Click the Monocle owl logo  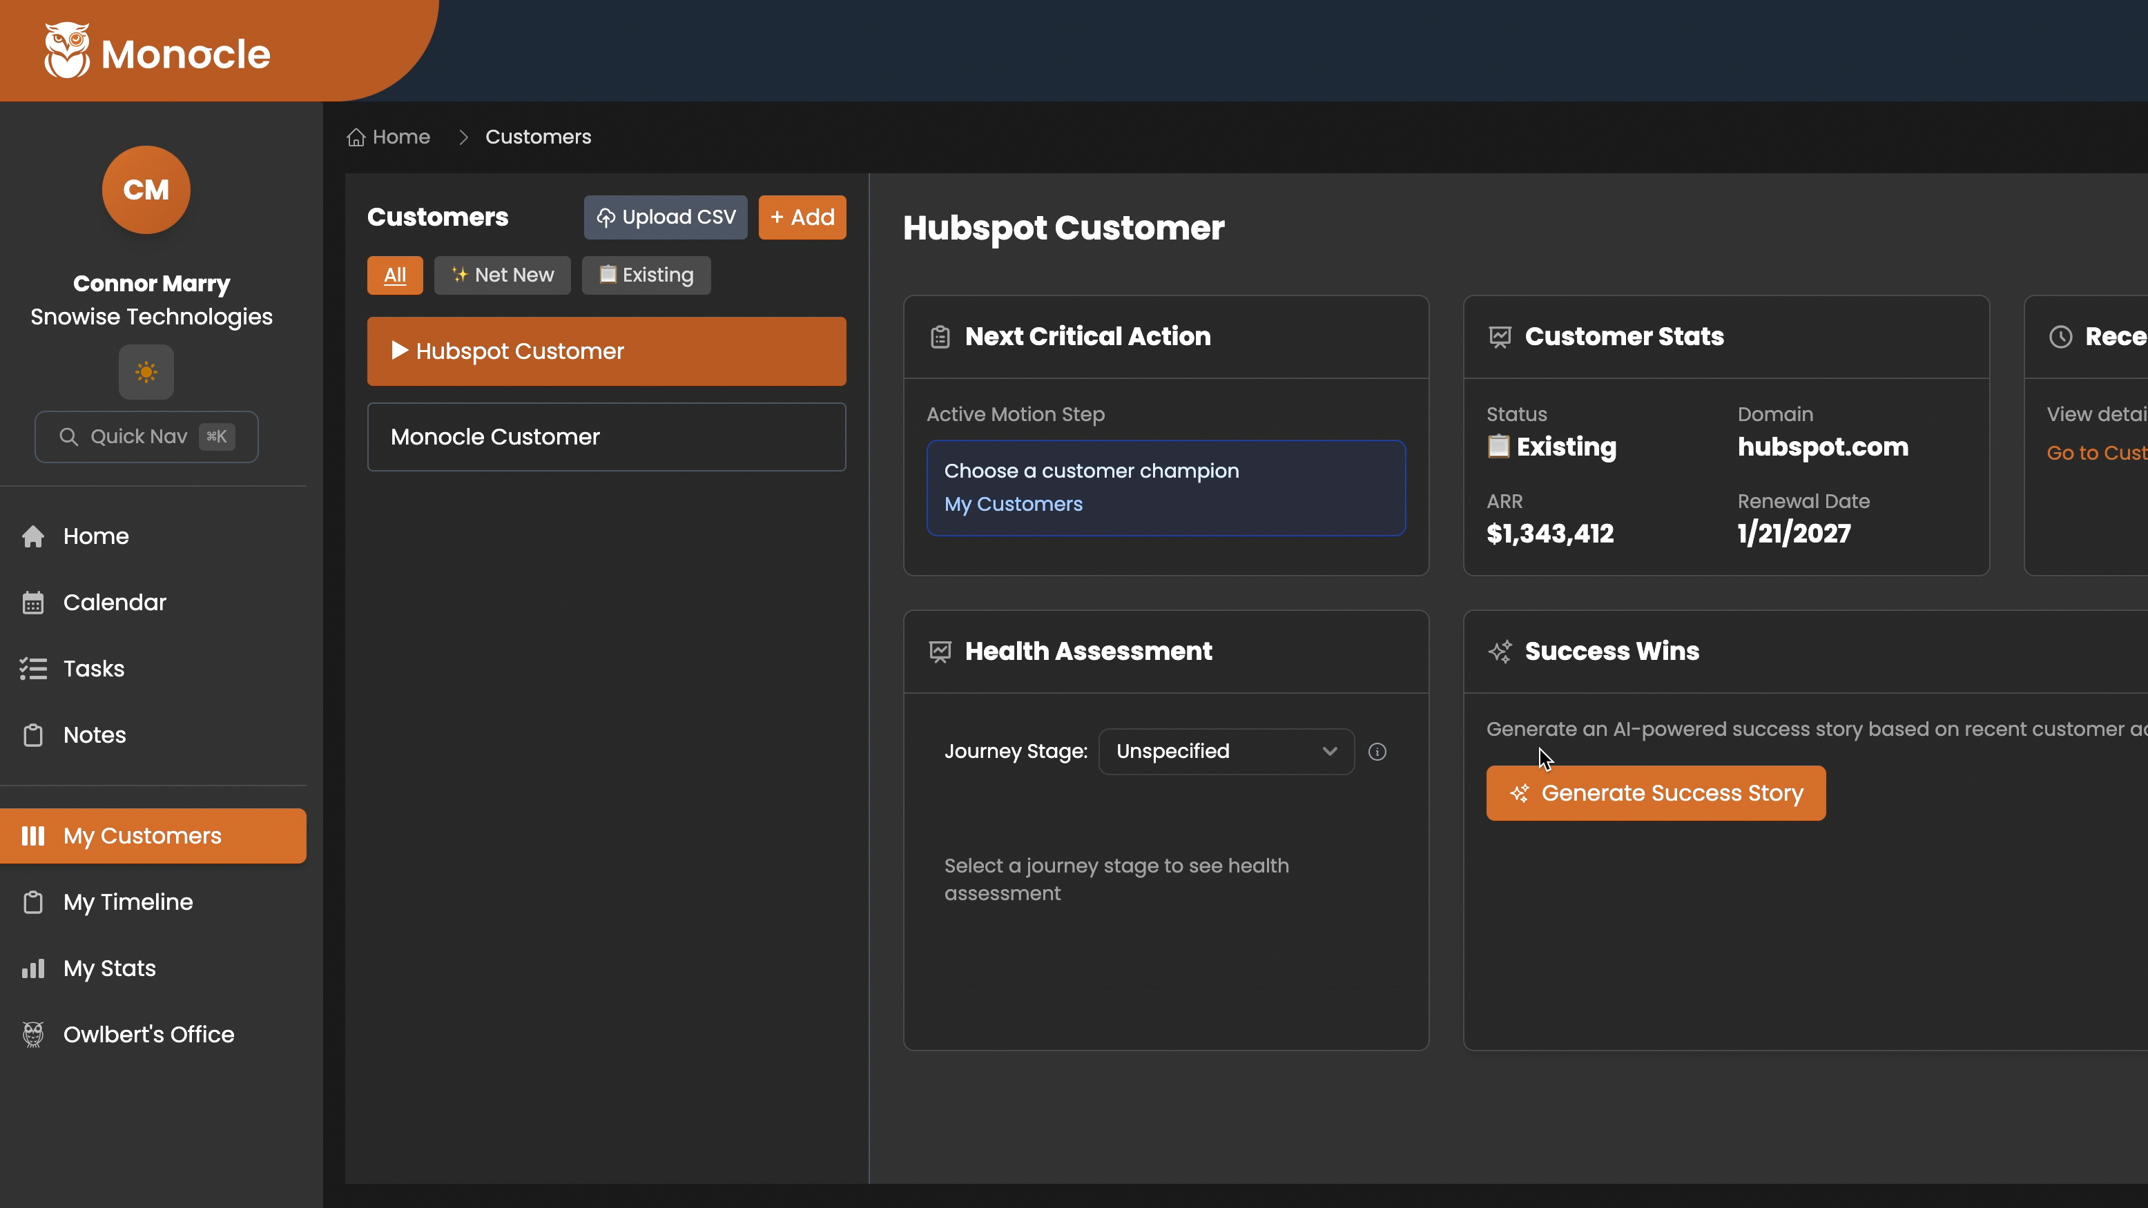click(67, 50)
